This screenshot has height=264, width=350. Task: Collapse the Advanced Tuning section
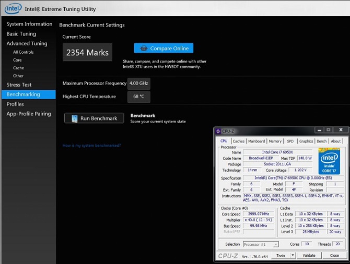pos(27,43)
